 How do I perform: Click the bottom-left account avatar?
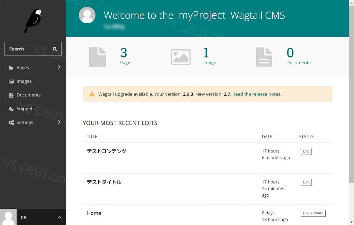pyautogui.click(x=8, y=217)
